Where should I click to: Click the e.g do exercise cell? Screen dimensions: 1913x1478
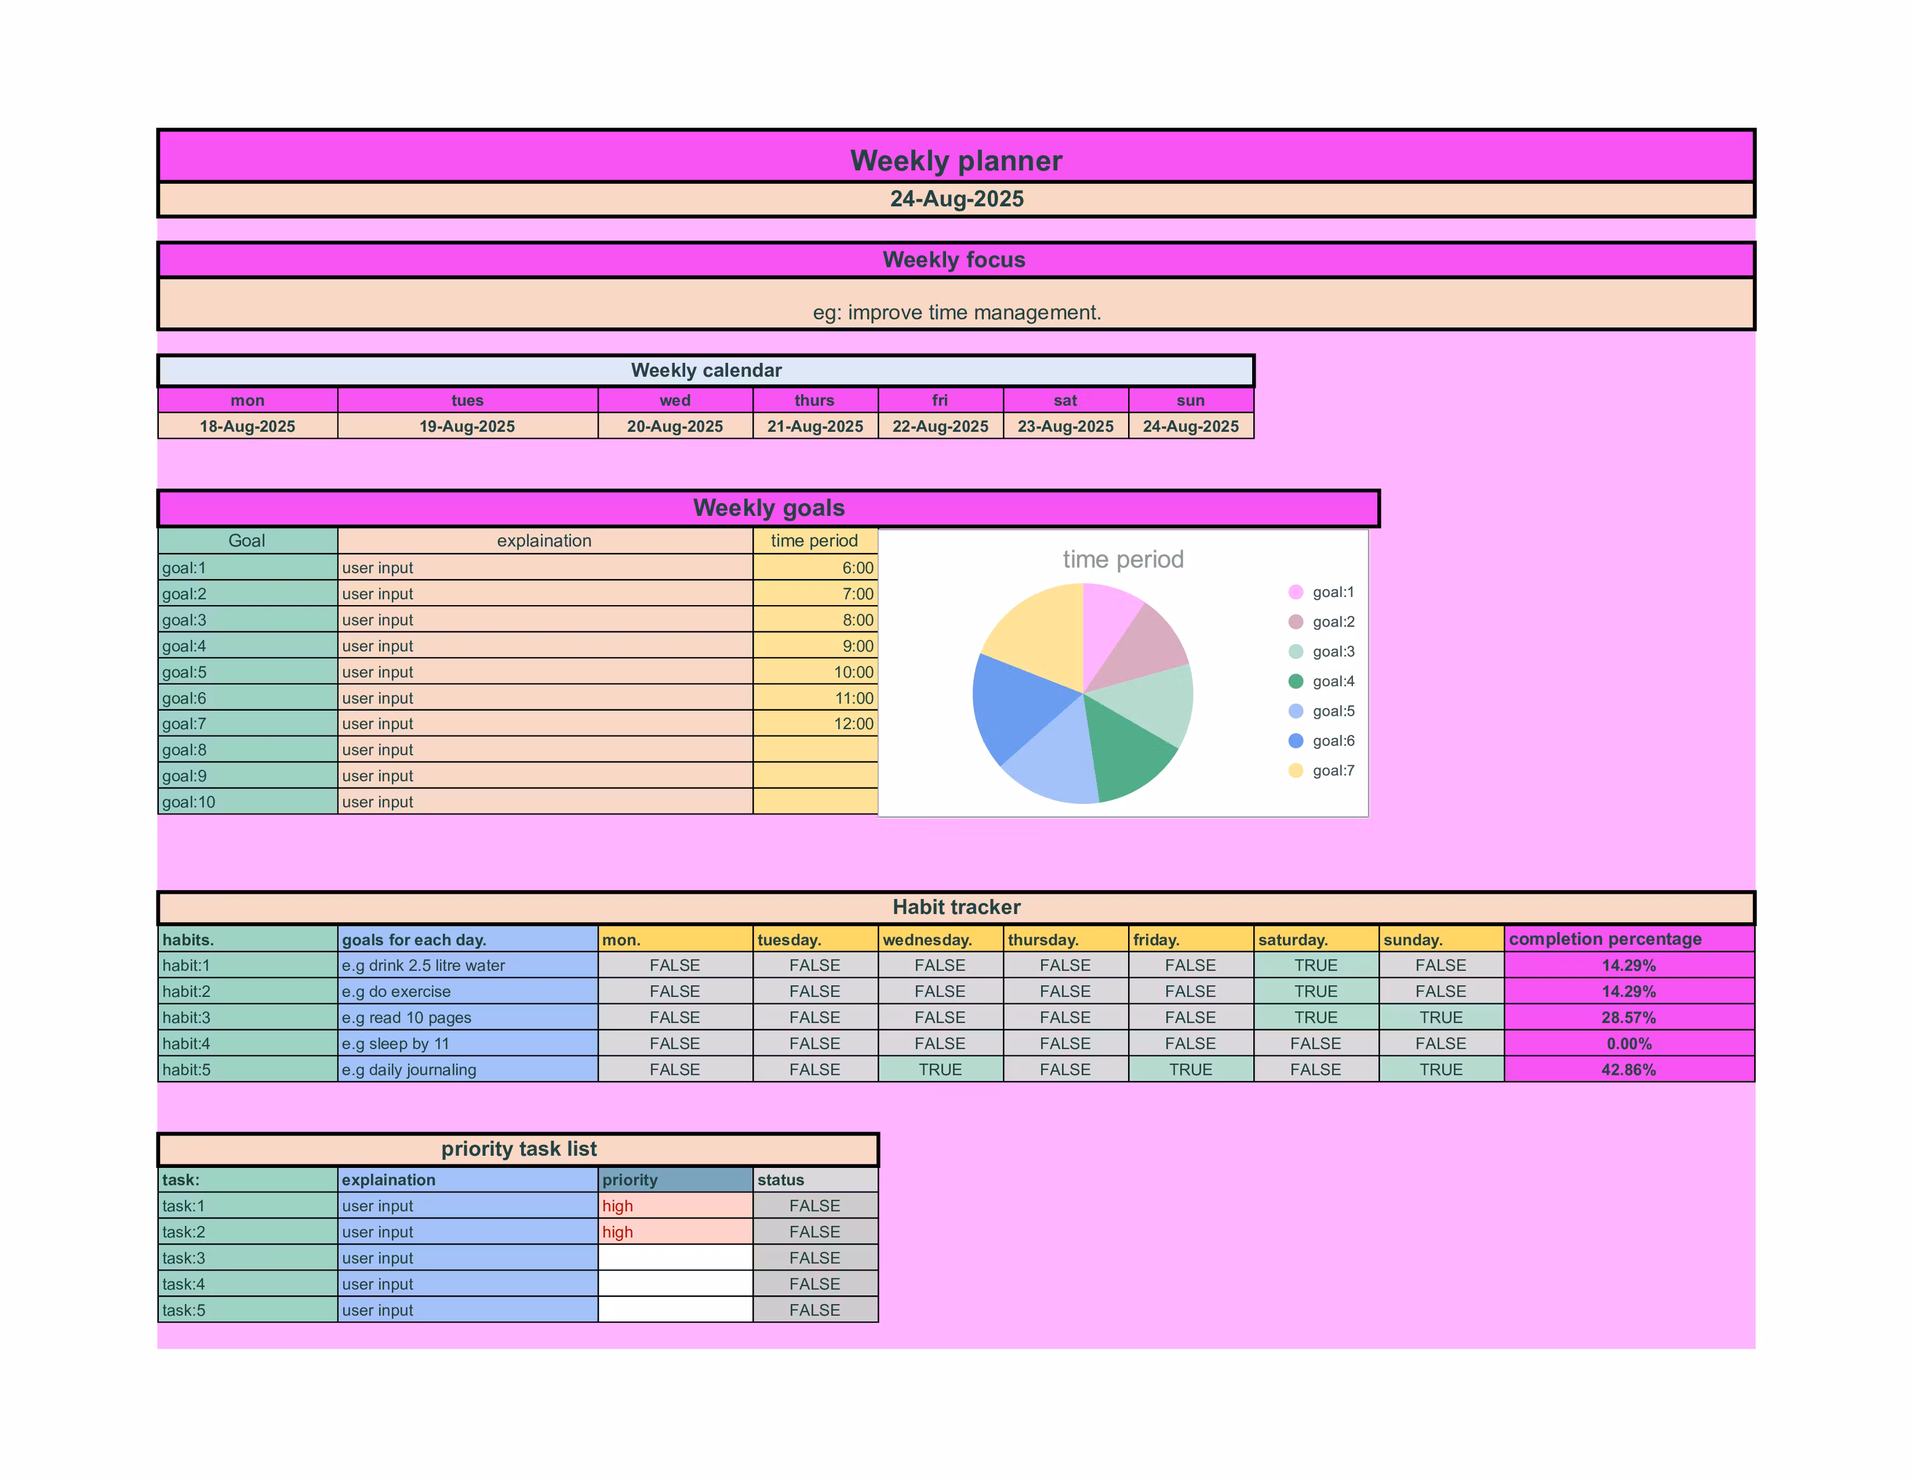pyautogui.click(x=467, y=991)
